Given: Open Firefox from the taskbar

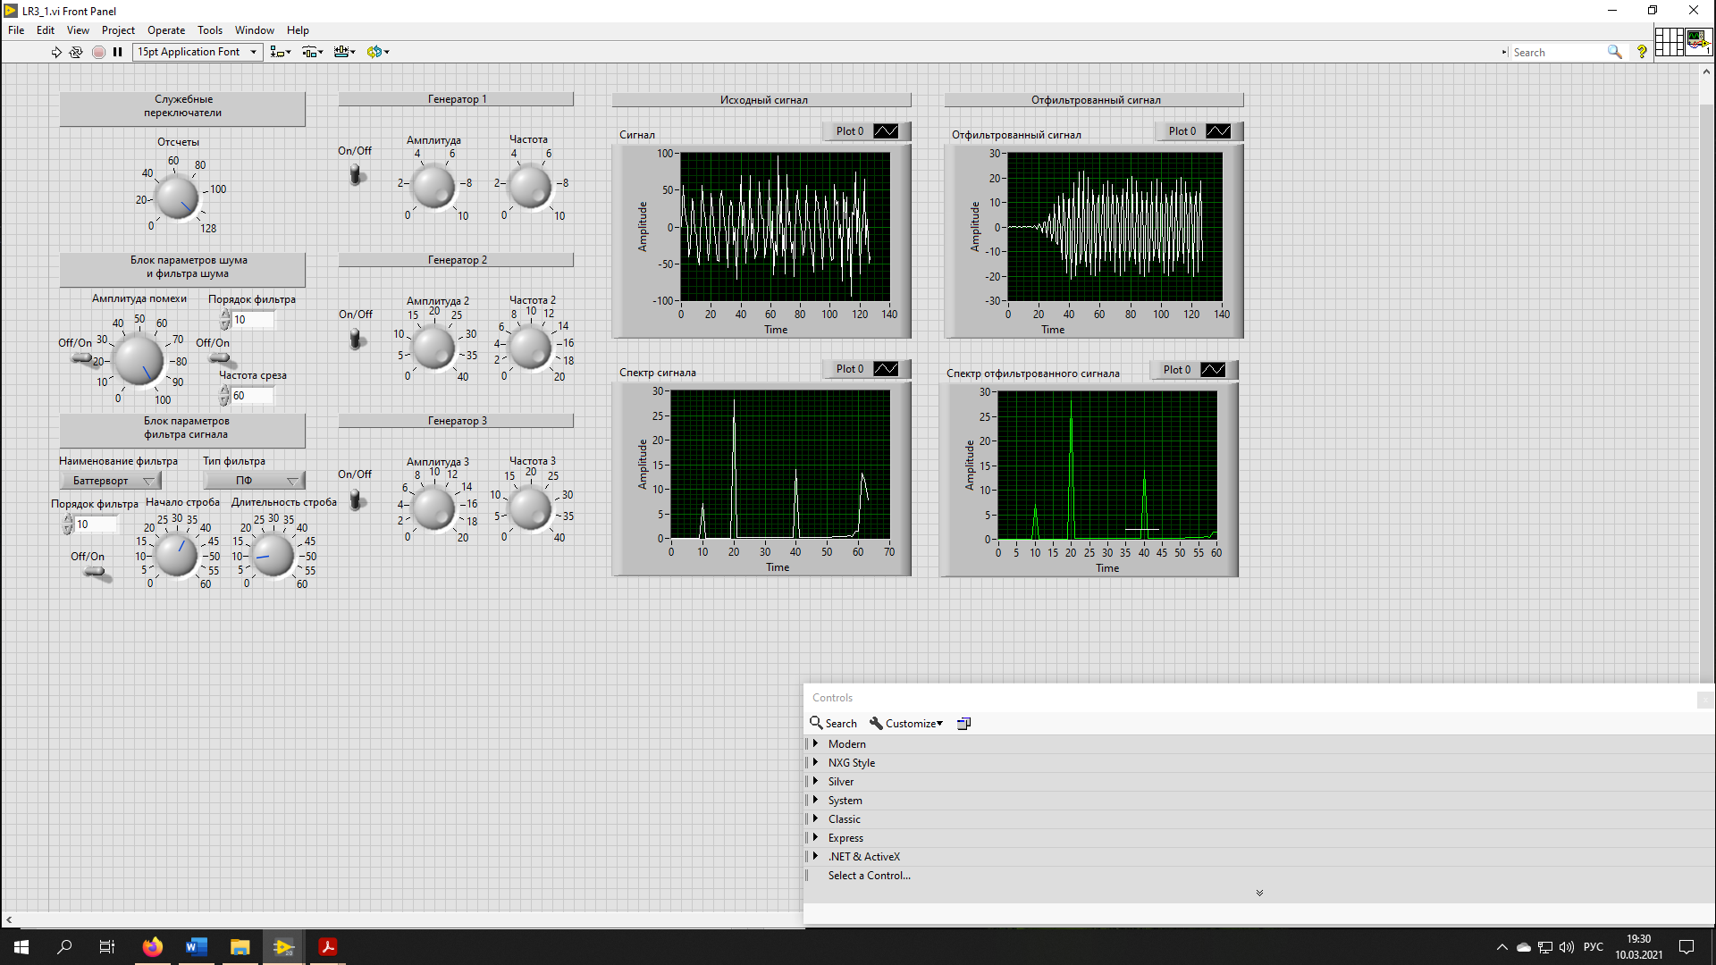Looking at the screenshot, I should pyautogui.click(x=153, y=947).
